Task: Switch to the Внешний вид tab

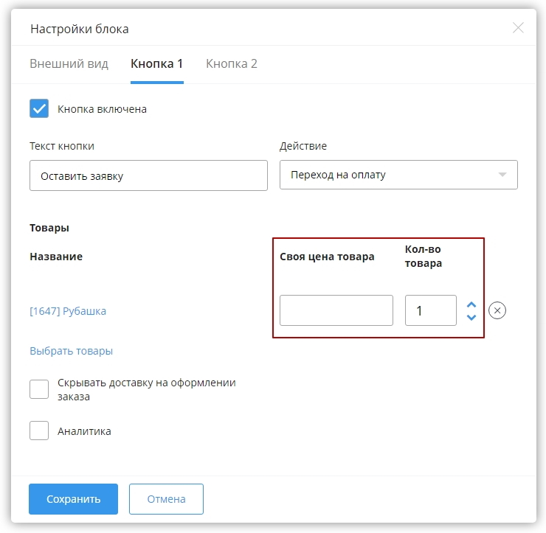Action: point(69,63)
